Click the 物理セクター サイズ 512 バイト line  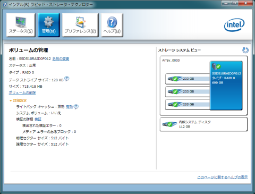click(42, 138)
